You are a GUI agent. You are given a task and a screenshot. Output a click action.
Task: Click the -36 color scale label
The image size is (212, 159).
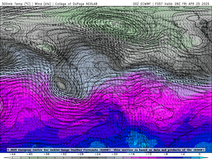click(x=47, y=154)
